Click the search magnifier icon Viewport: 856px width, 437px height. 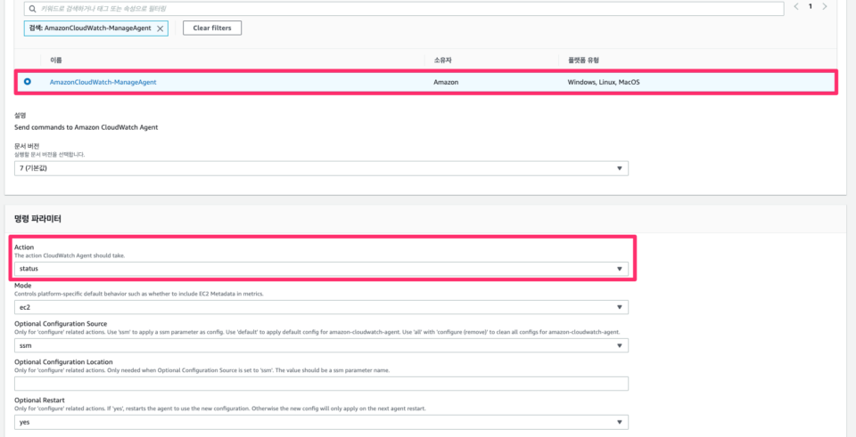(x=32, y=9)
